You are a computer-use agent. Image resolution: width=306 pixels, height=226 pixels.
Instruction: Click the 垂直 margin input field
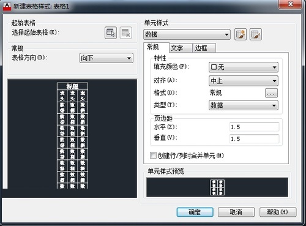(x=255, y=139)
